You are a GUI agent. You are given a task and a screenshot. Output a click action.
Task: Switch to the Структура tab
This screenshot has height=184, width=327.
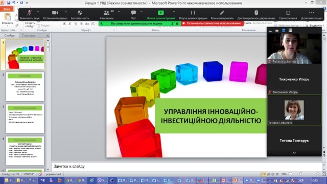(29, 35)
